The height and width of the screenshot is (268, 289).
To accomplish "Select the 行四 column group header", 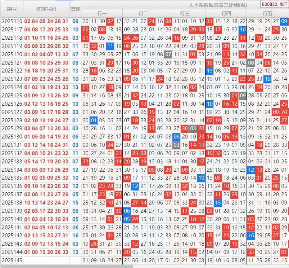I will point(226,13).
